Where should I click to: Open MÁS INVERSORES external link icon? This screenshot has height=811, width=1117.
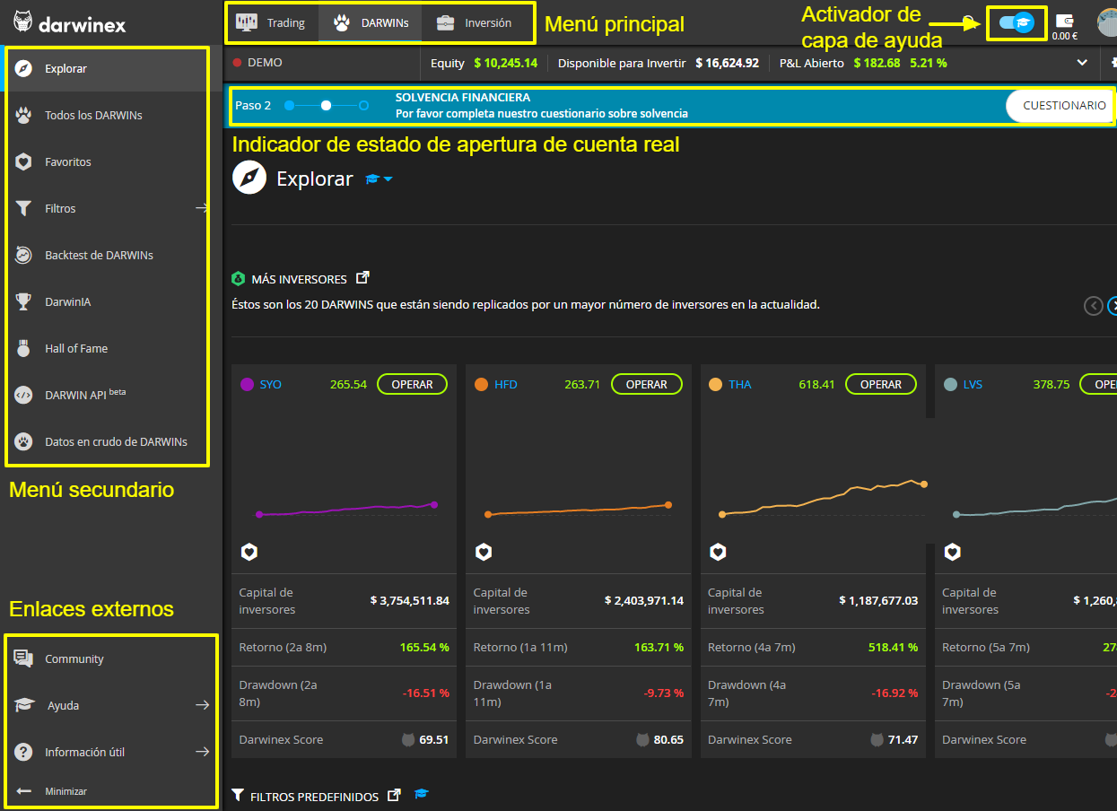(x=362, y=278)
